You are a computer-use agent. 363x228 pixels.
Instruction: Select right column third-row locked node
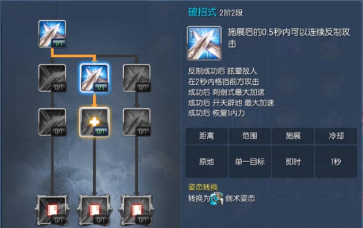click(137, 122)
